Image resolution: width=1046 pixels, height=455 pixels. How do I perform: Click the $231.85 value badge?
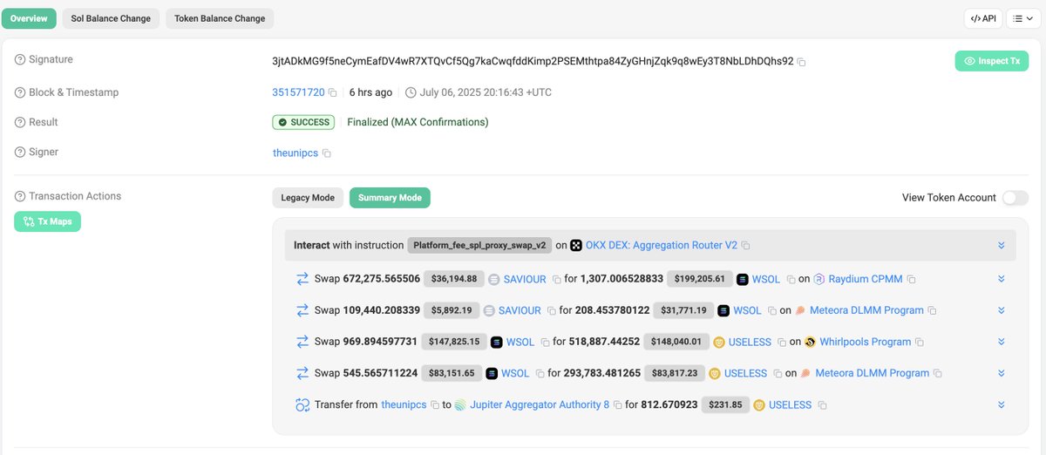pos(725,404)
